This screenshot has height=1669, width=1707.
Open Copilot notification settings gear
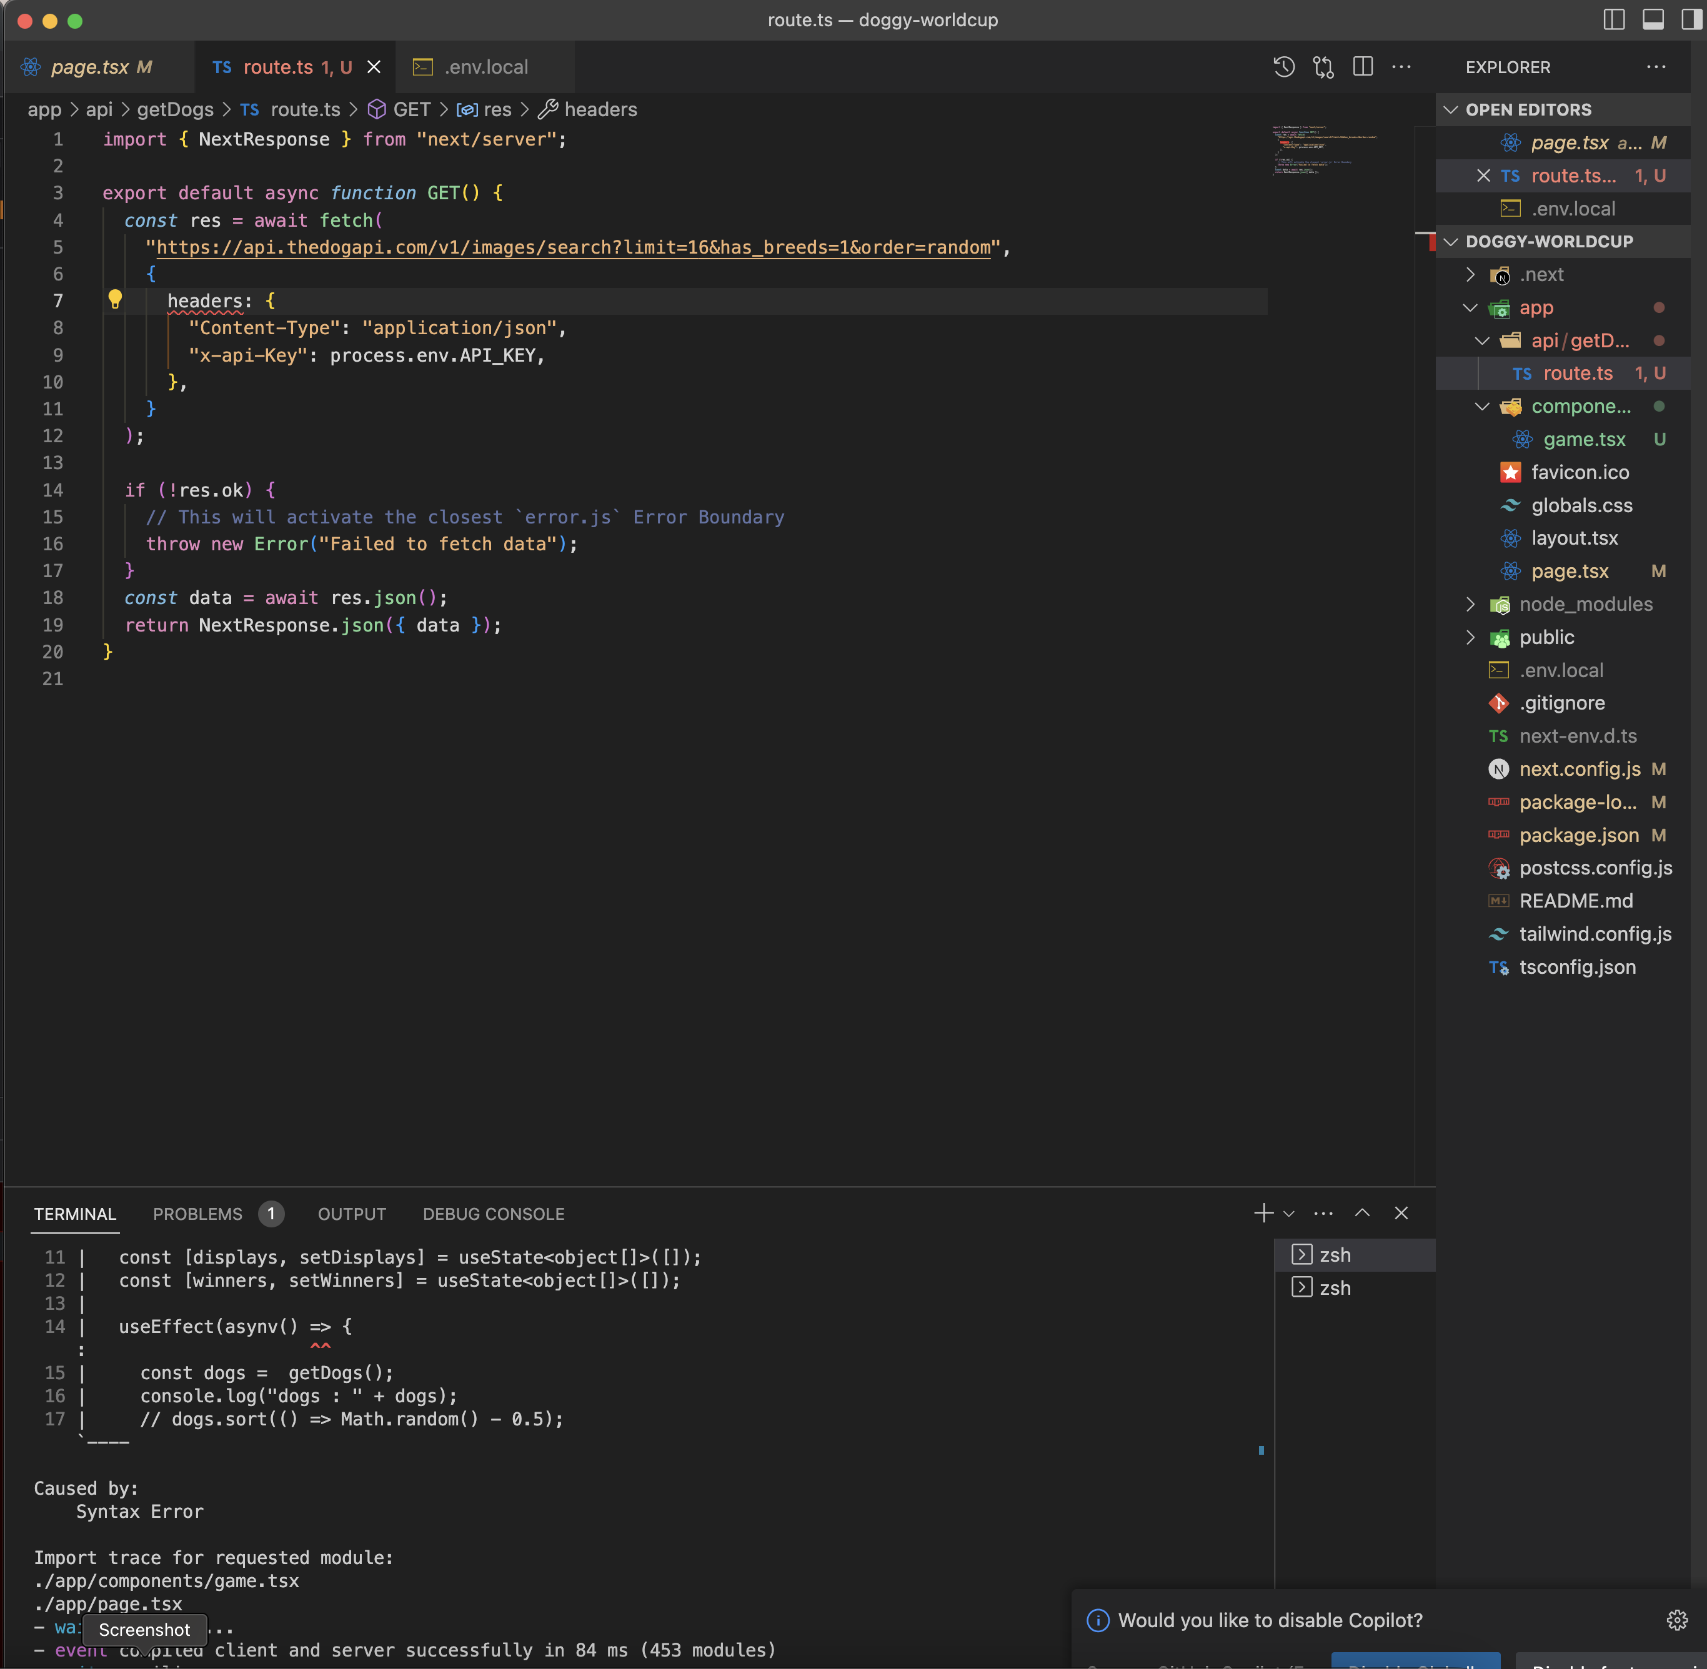coord(1676,1620)
